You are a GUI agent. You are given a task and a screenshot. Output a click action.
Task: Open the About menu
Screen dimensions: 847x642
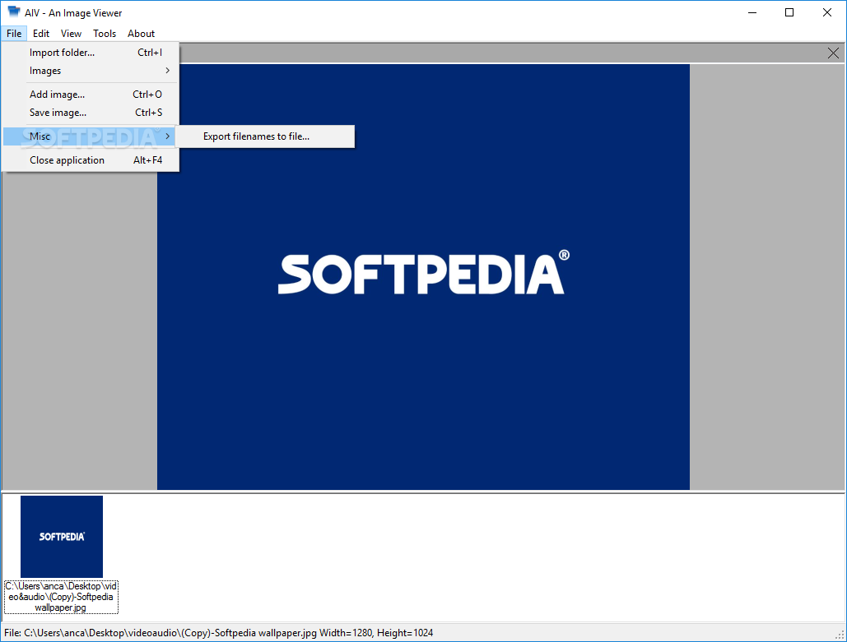pos(141,34)
